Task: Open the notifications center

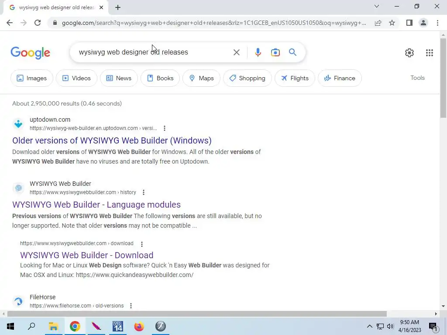Action: (x=433, y=327)
